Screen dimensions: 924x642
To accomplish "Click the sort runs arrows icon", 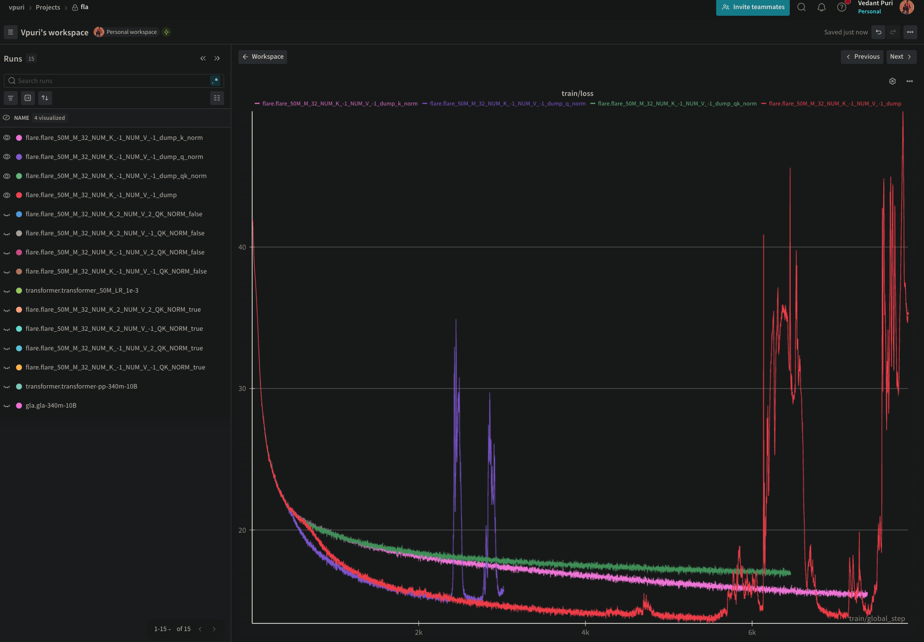I will coord(45,98).
